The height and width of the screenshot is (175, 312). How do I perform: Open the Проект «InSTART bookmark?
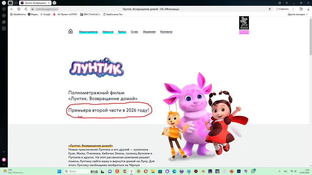68,14
